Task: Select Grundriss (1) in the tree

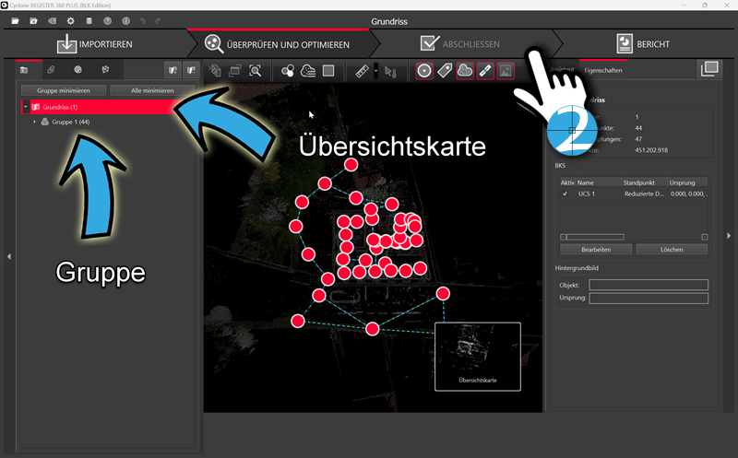Action: (60, 107)
